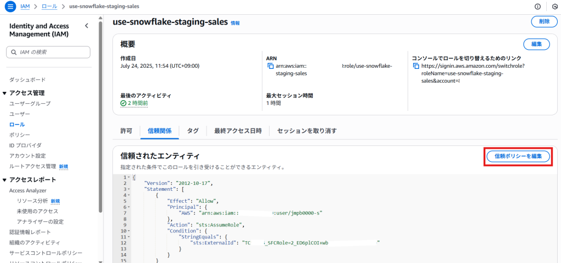Viewport: 561px width, 263px height.
Task: Open ダッシュボード in sidebar
Action: [27, 80]
